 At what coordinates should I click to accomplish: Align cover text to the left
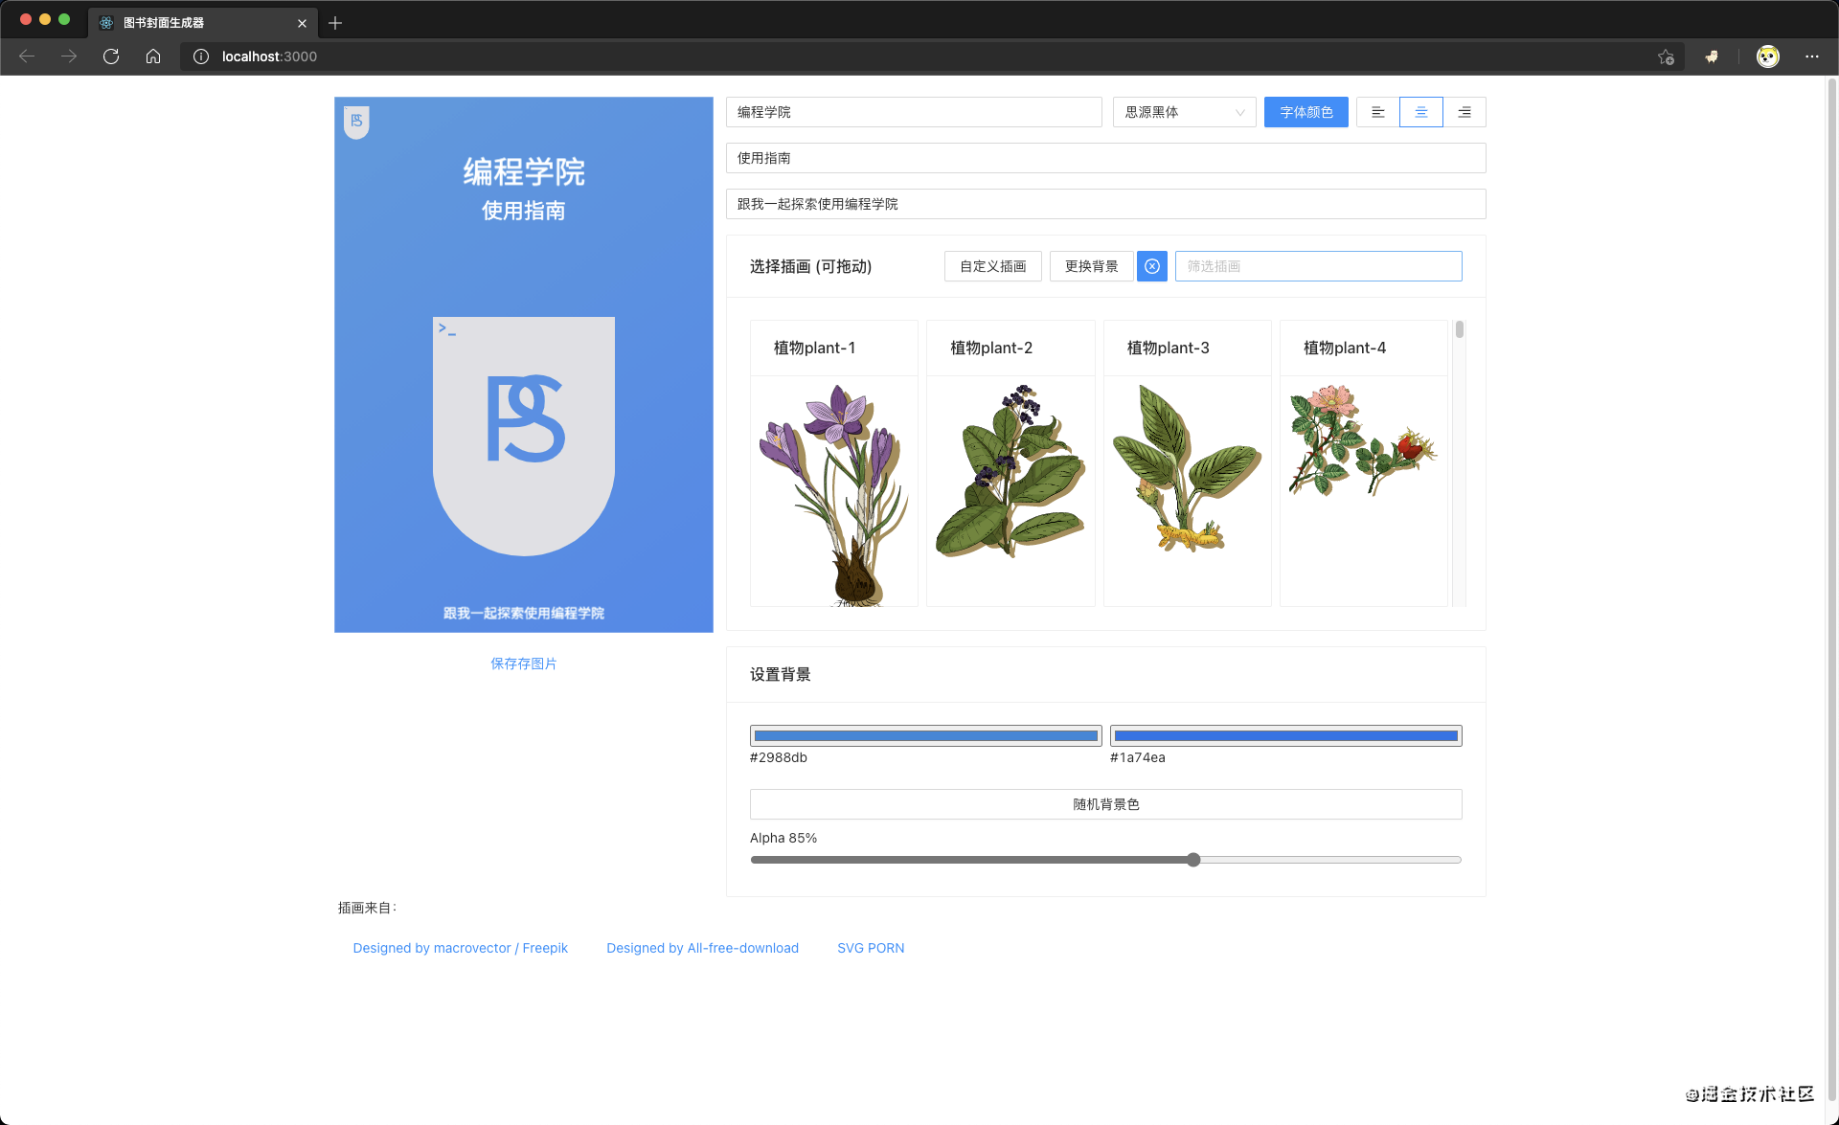[1377, 112]
